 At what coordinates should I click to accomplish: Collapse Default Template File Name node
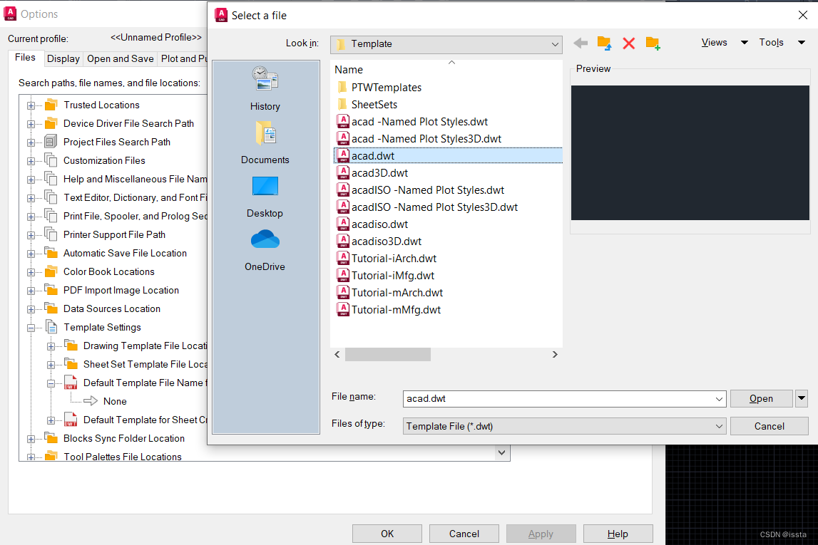[51, 383]
